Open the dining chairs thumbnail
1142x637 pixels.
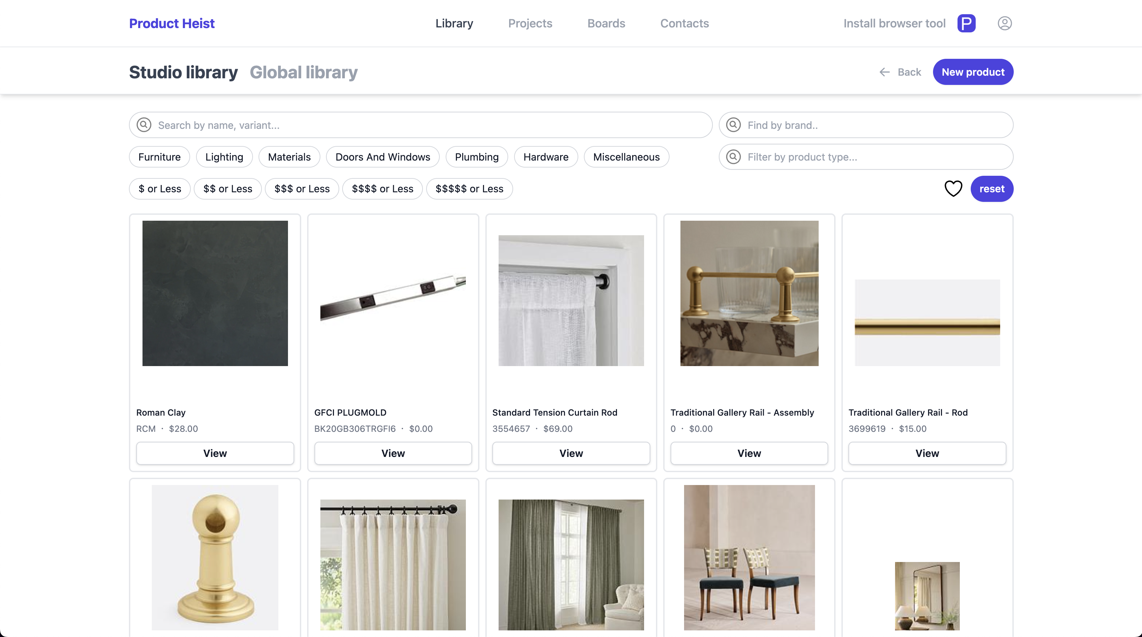[x=749, y=557]
